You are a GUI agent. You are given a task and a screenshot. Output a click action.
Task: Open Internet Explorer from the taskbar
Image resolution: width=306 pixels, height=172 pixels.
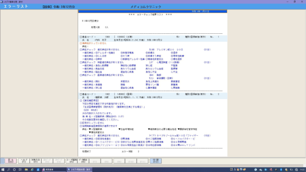click(x=32, y=169)
